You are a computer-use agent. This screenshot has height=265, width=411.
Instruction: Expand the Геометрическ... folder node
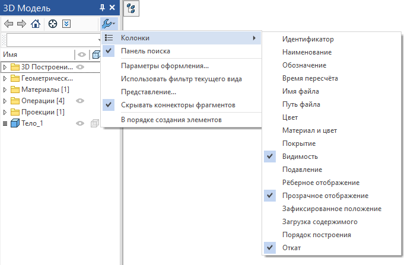(5, 78)
